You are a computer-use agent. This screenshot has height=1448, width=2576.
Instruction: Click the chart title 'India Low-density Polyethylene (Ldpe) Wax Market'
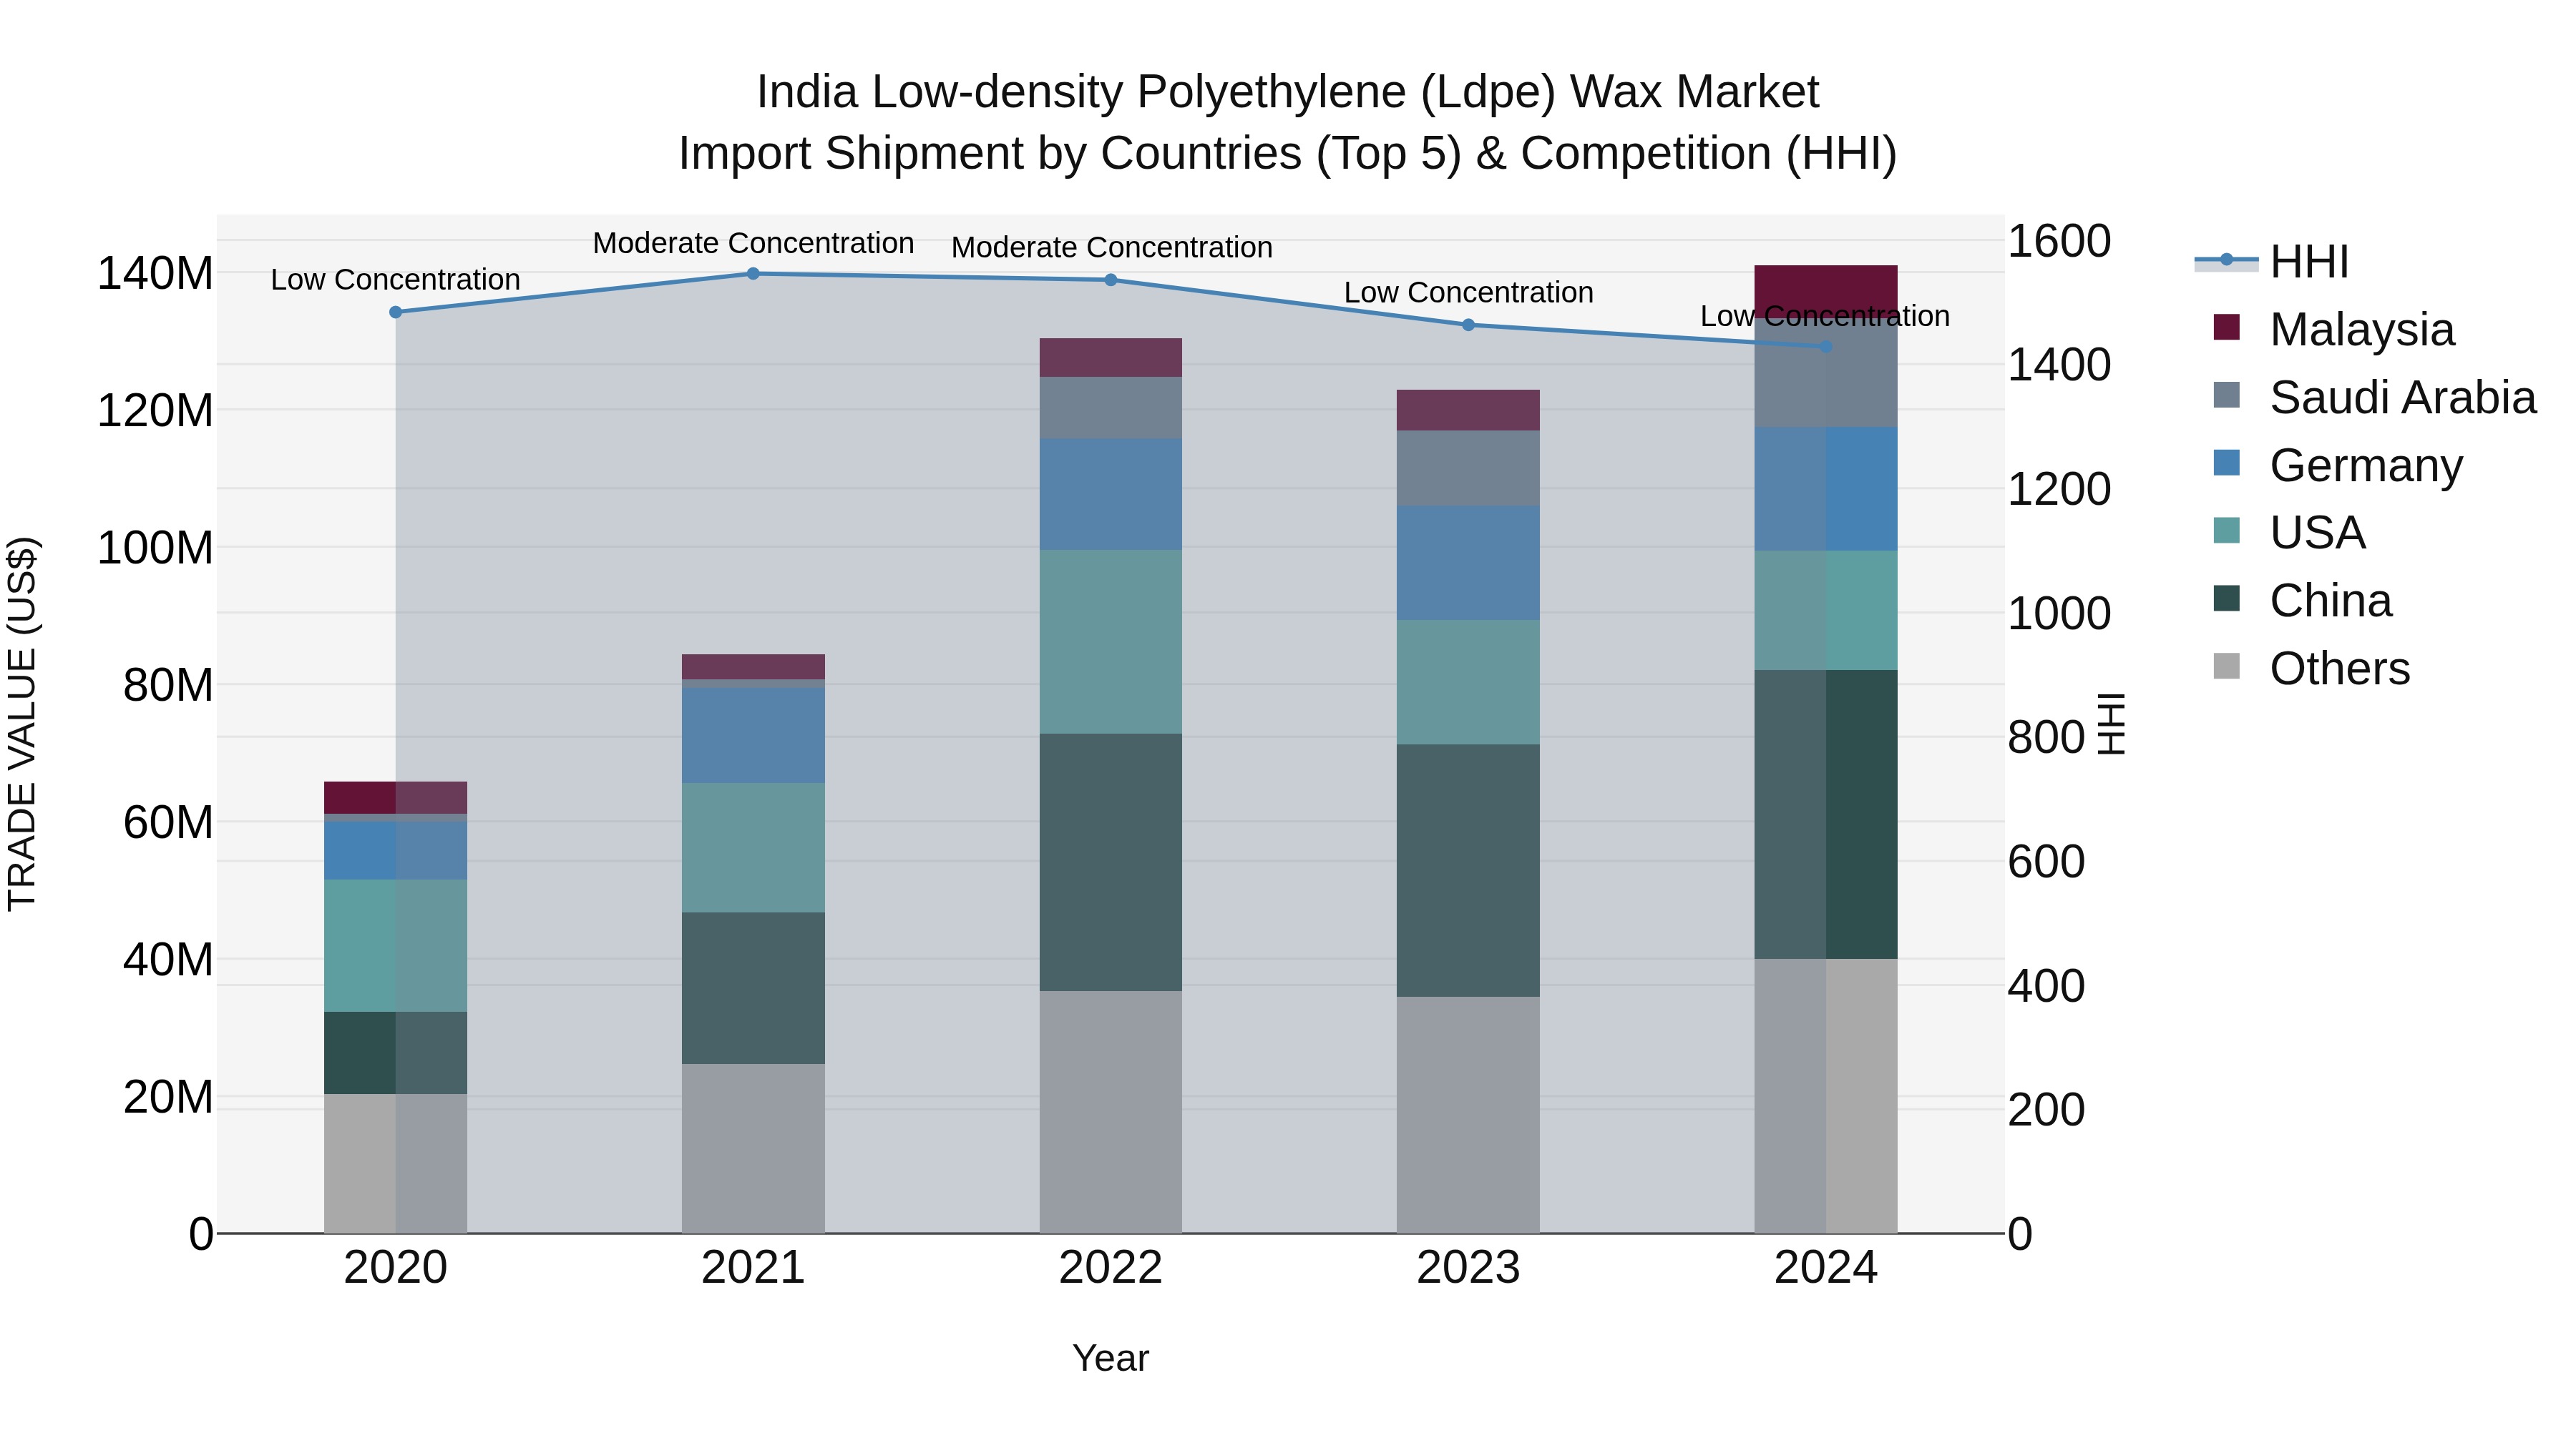[x=1288, y=92]
